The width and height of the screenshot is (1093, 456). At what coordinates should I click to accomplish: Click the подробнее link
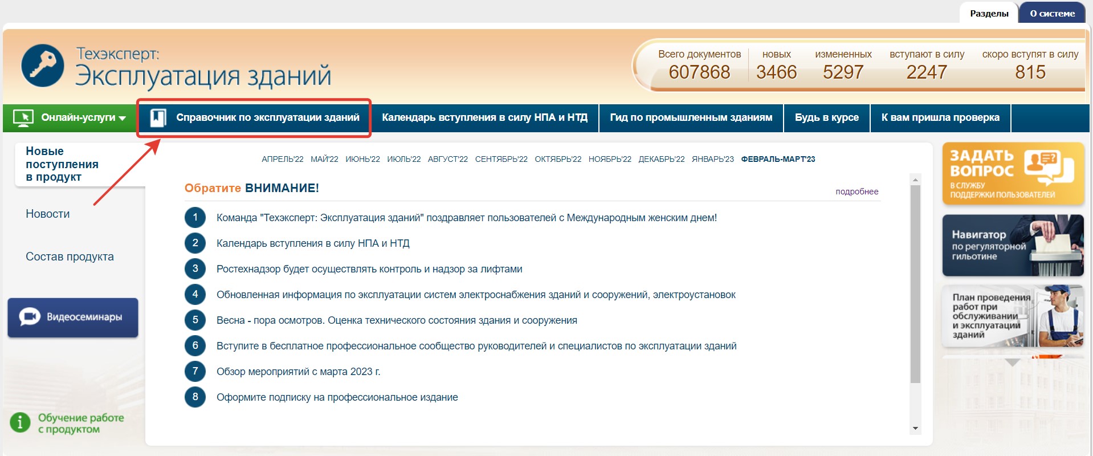857,192
